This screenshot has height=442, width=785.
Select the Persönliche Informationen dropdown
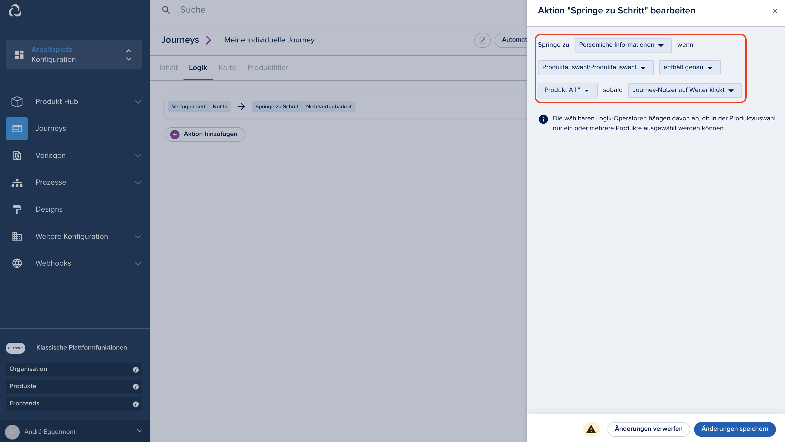(622, 45)
